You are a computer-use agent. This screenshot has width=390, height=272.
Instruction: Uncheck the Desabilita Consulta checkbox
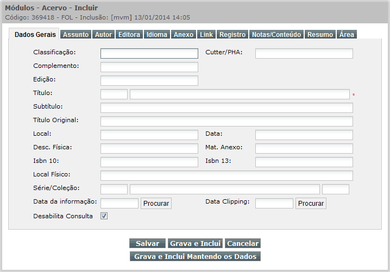click(104, 216)
